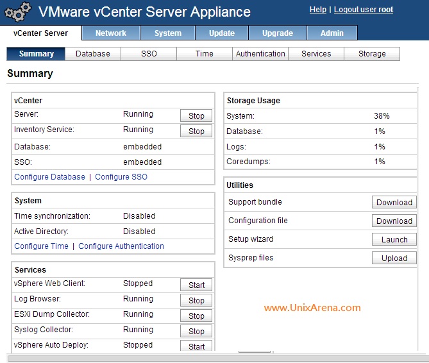429x363 pixels.
Task: Click the Inventory Service Running status
Action: tap(138, 130)
